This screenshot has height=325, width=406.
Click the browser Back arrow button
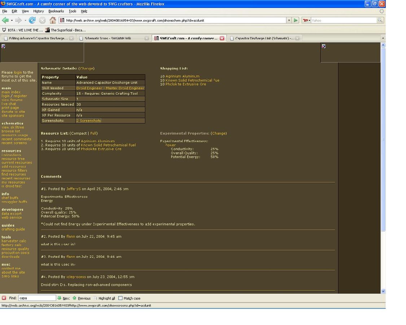point(5,20)
